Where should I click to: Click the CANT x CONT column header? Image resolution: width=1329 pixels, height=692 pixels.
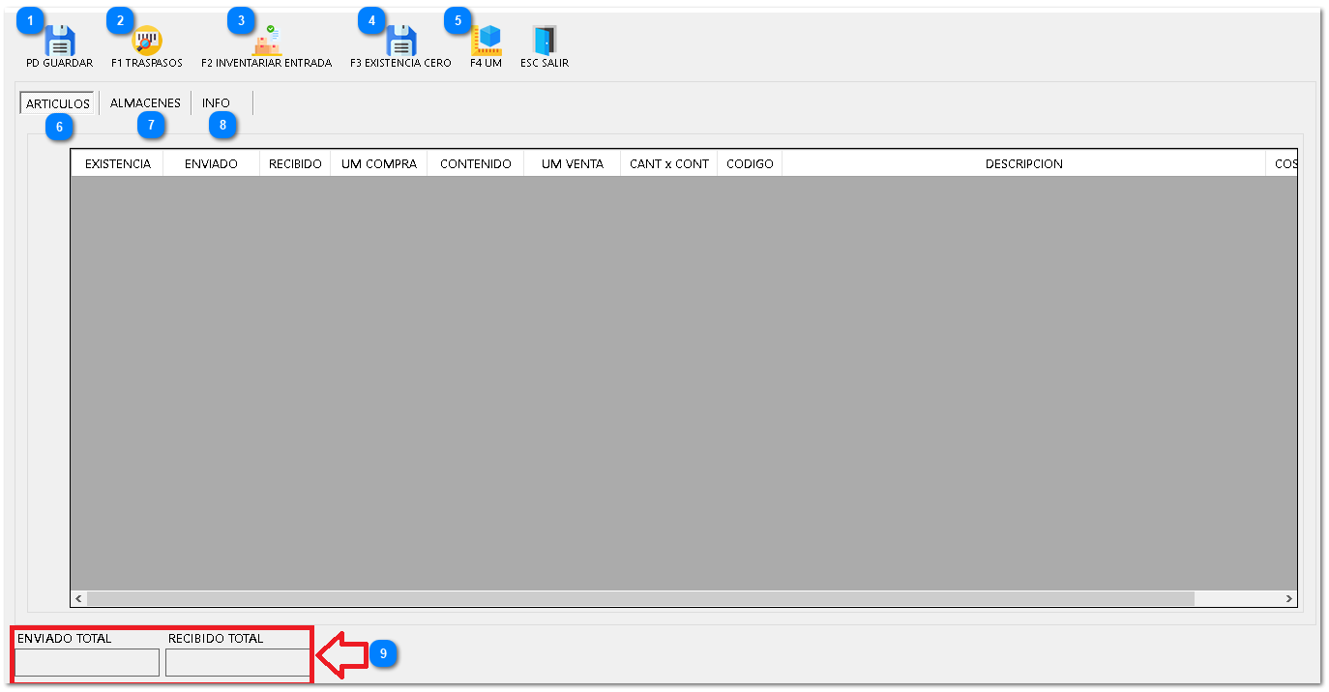tap(668, 164)
